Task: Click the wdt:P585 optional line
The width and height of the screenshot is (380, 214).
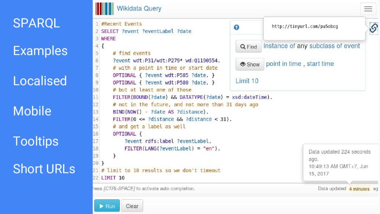Action: pos(164,75)
